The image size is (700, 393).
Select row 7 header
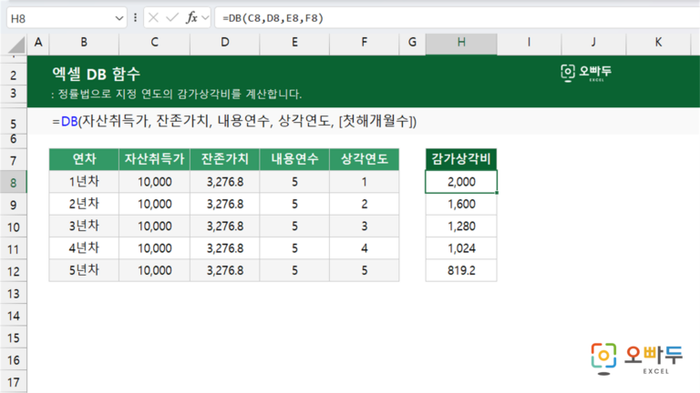[14, 160]
